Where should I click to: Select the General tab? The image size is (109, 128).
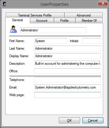click(x=18, y=20)
